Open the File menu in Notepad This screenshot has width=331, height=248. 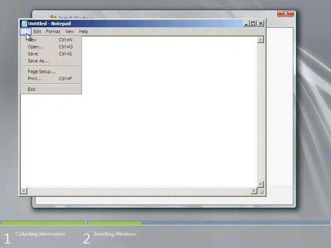tap(26, 31)
